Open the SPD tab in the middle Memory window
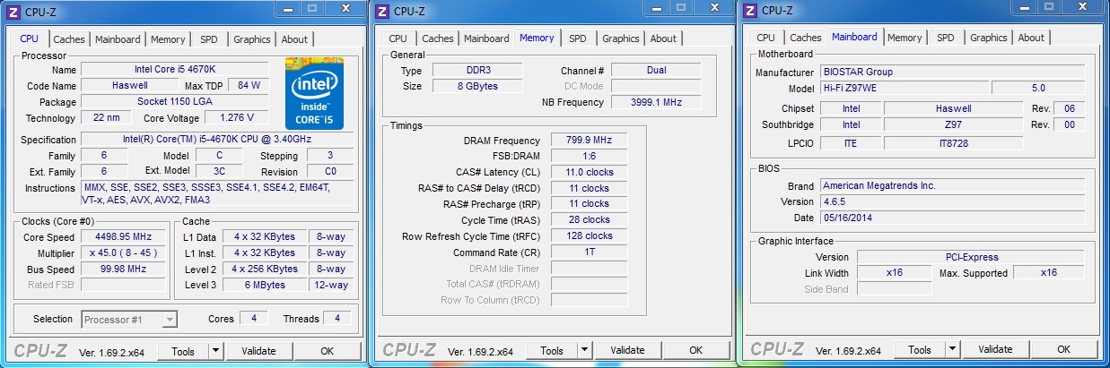Screen dimensions: 1110x368 coord(578,39)
